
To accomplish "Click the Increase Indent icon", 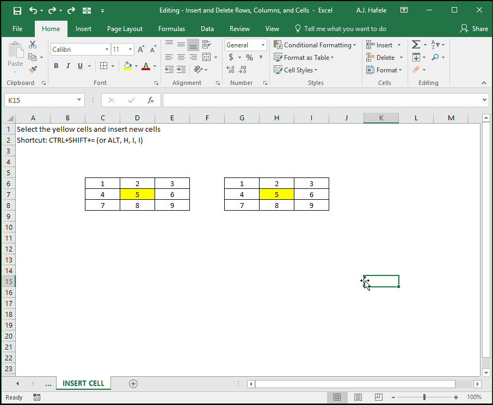I will 181,70.
